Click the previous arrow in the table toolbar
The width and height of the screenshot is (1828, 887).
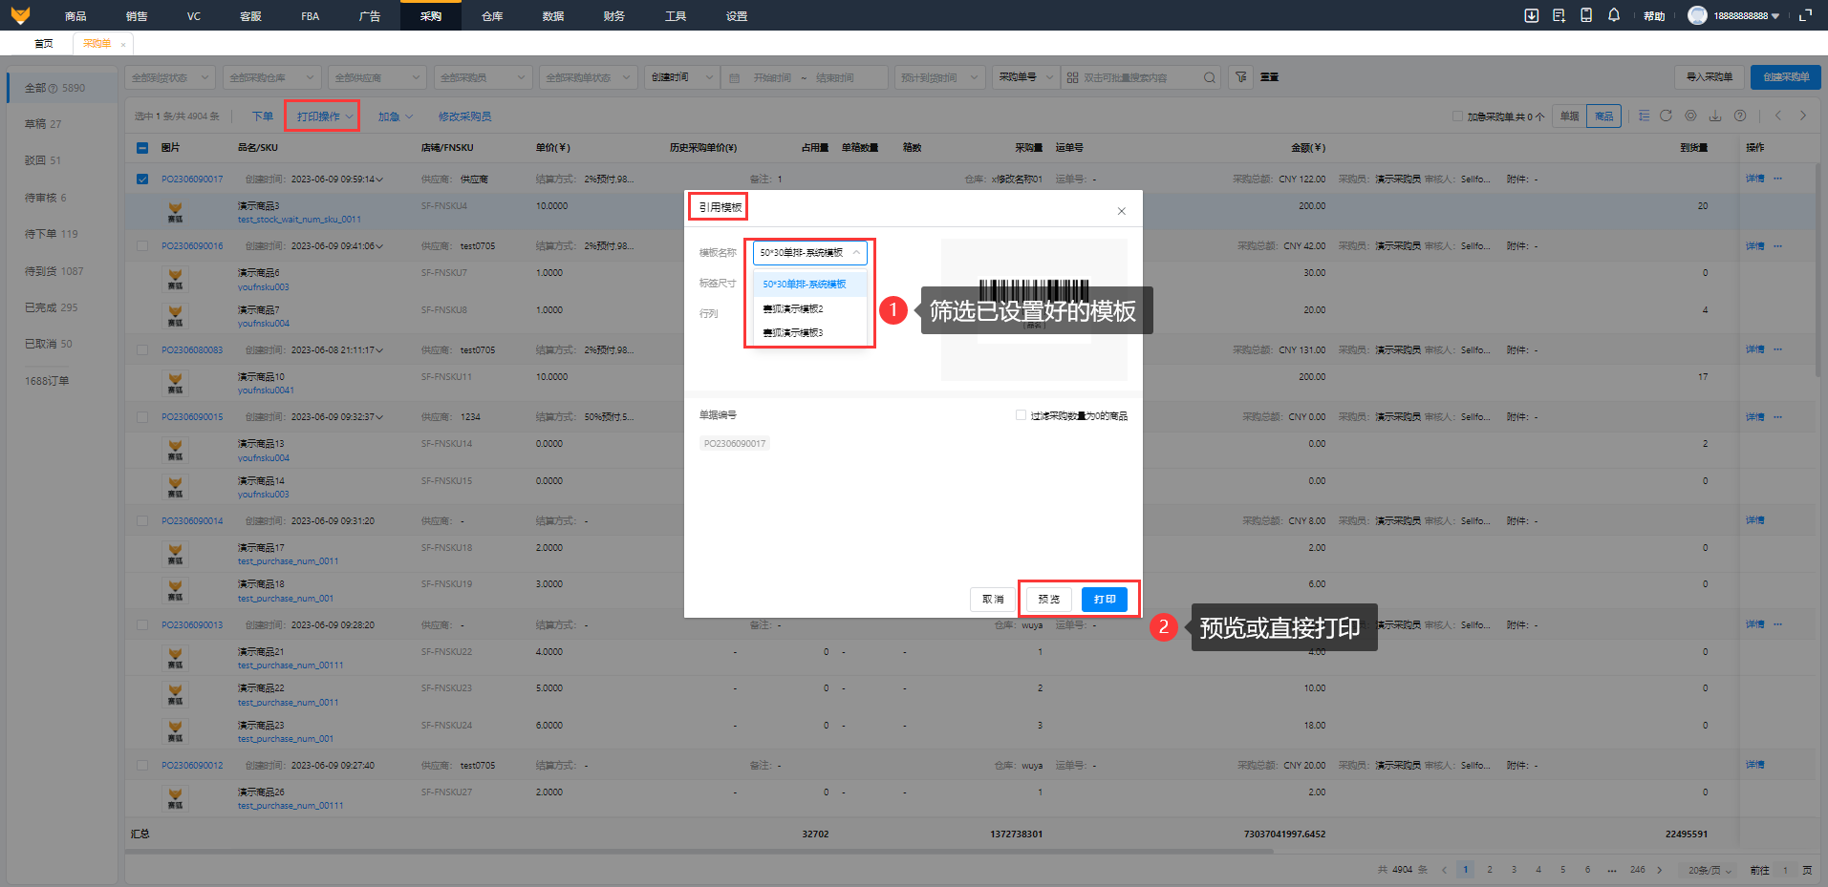pos(1778,116)
